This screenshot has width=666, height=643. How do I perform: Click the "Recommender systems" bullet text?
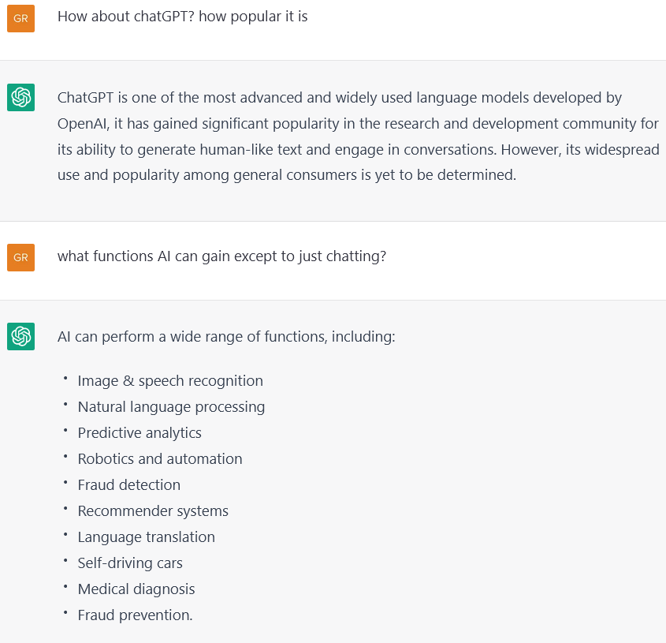pos(153,511)
